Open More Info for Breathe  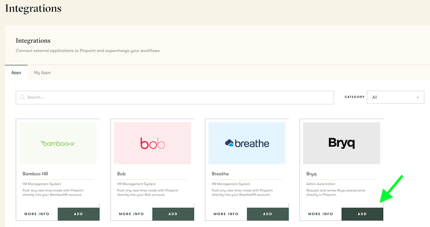(226, 214)
